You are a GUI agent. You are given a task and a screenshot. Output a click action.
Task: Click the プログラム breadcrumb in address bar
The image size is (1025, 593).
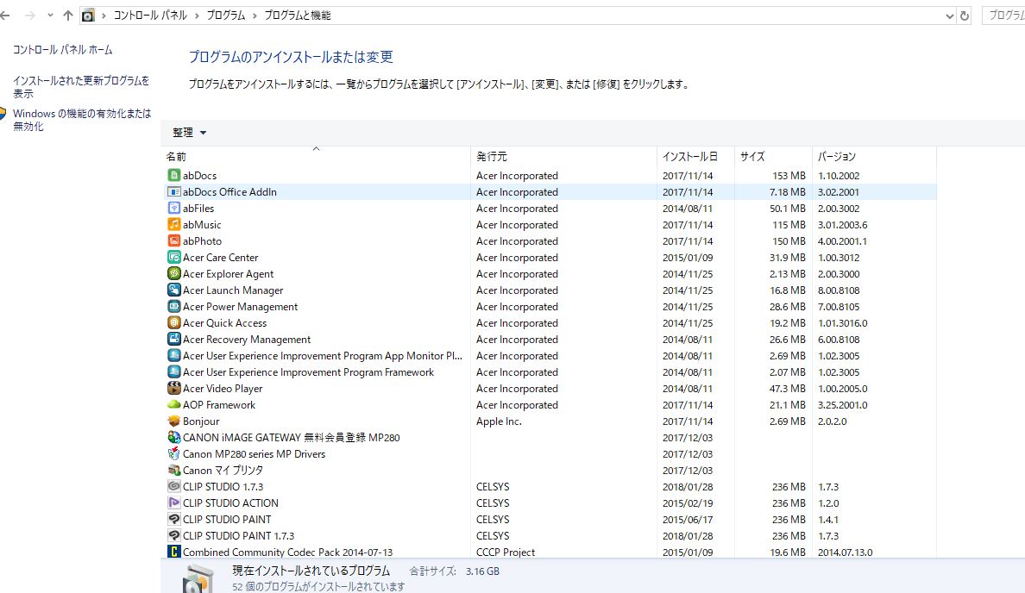tap(225, 16)
